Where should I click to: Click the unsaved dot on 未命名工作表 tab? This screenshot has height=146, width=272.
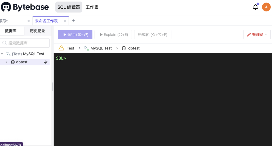pos(65,21)
